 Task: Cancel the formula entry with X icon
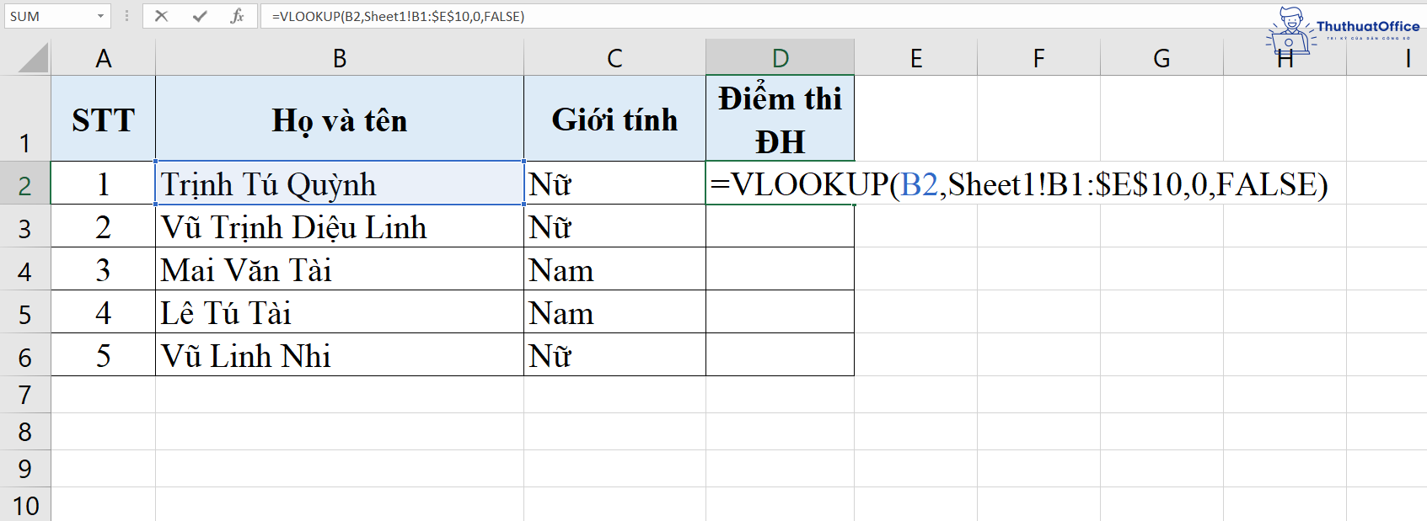[x=162, y=16]
